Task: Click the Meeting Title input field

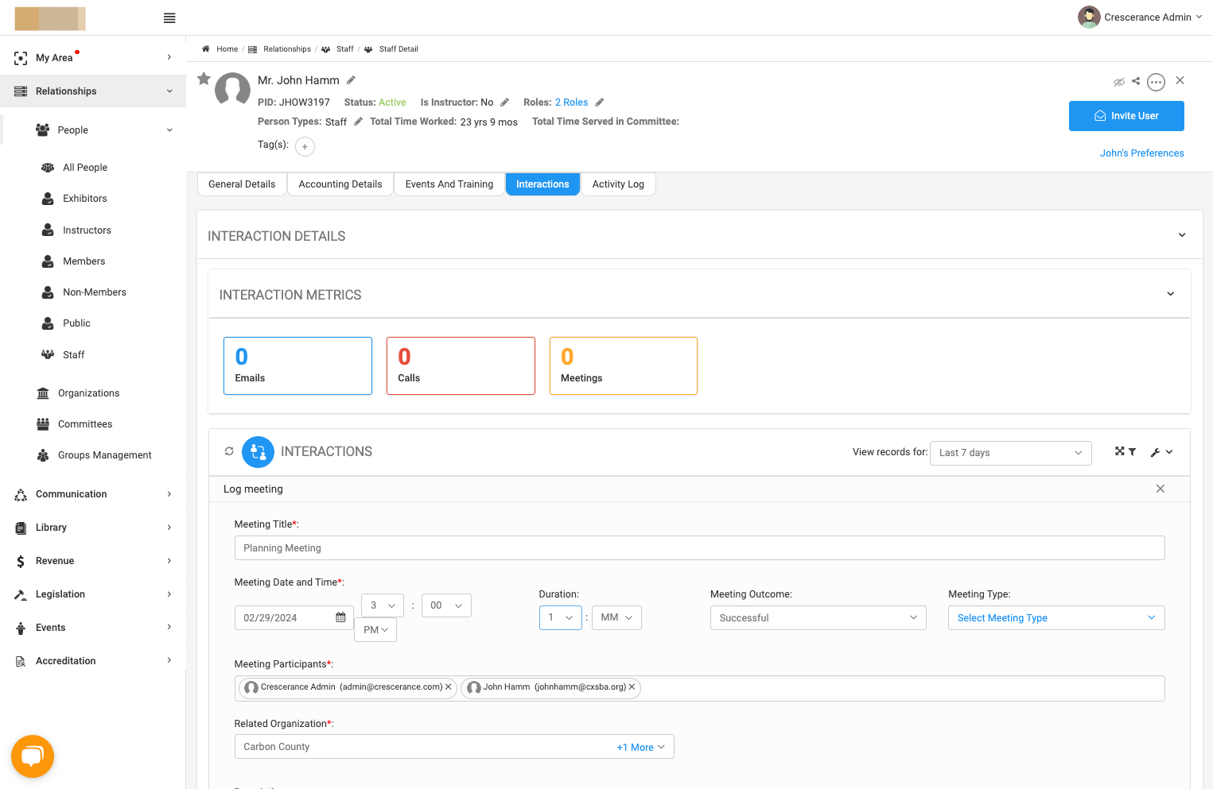Action: tap(699, 548)
